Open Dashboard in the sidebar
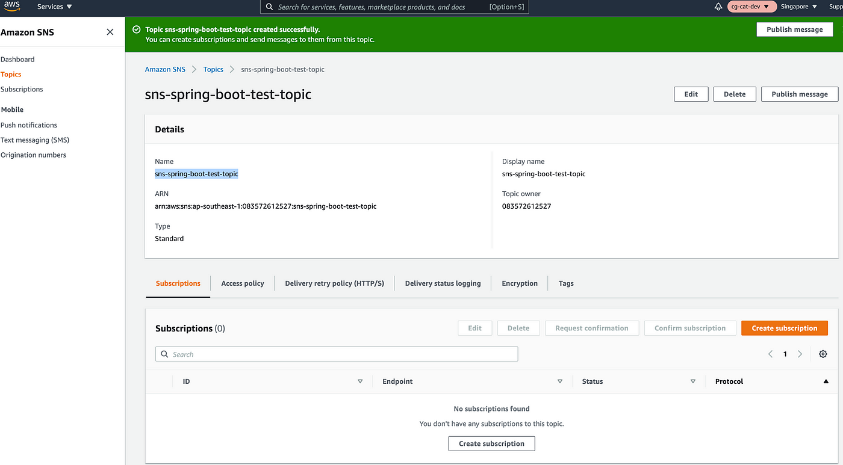 tap(17, 60)
